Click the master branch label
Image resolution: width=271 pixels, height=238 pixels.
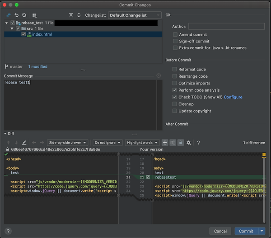click(16, 66)
